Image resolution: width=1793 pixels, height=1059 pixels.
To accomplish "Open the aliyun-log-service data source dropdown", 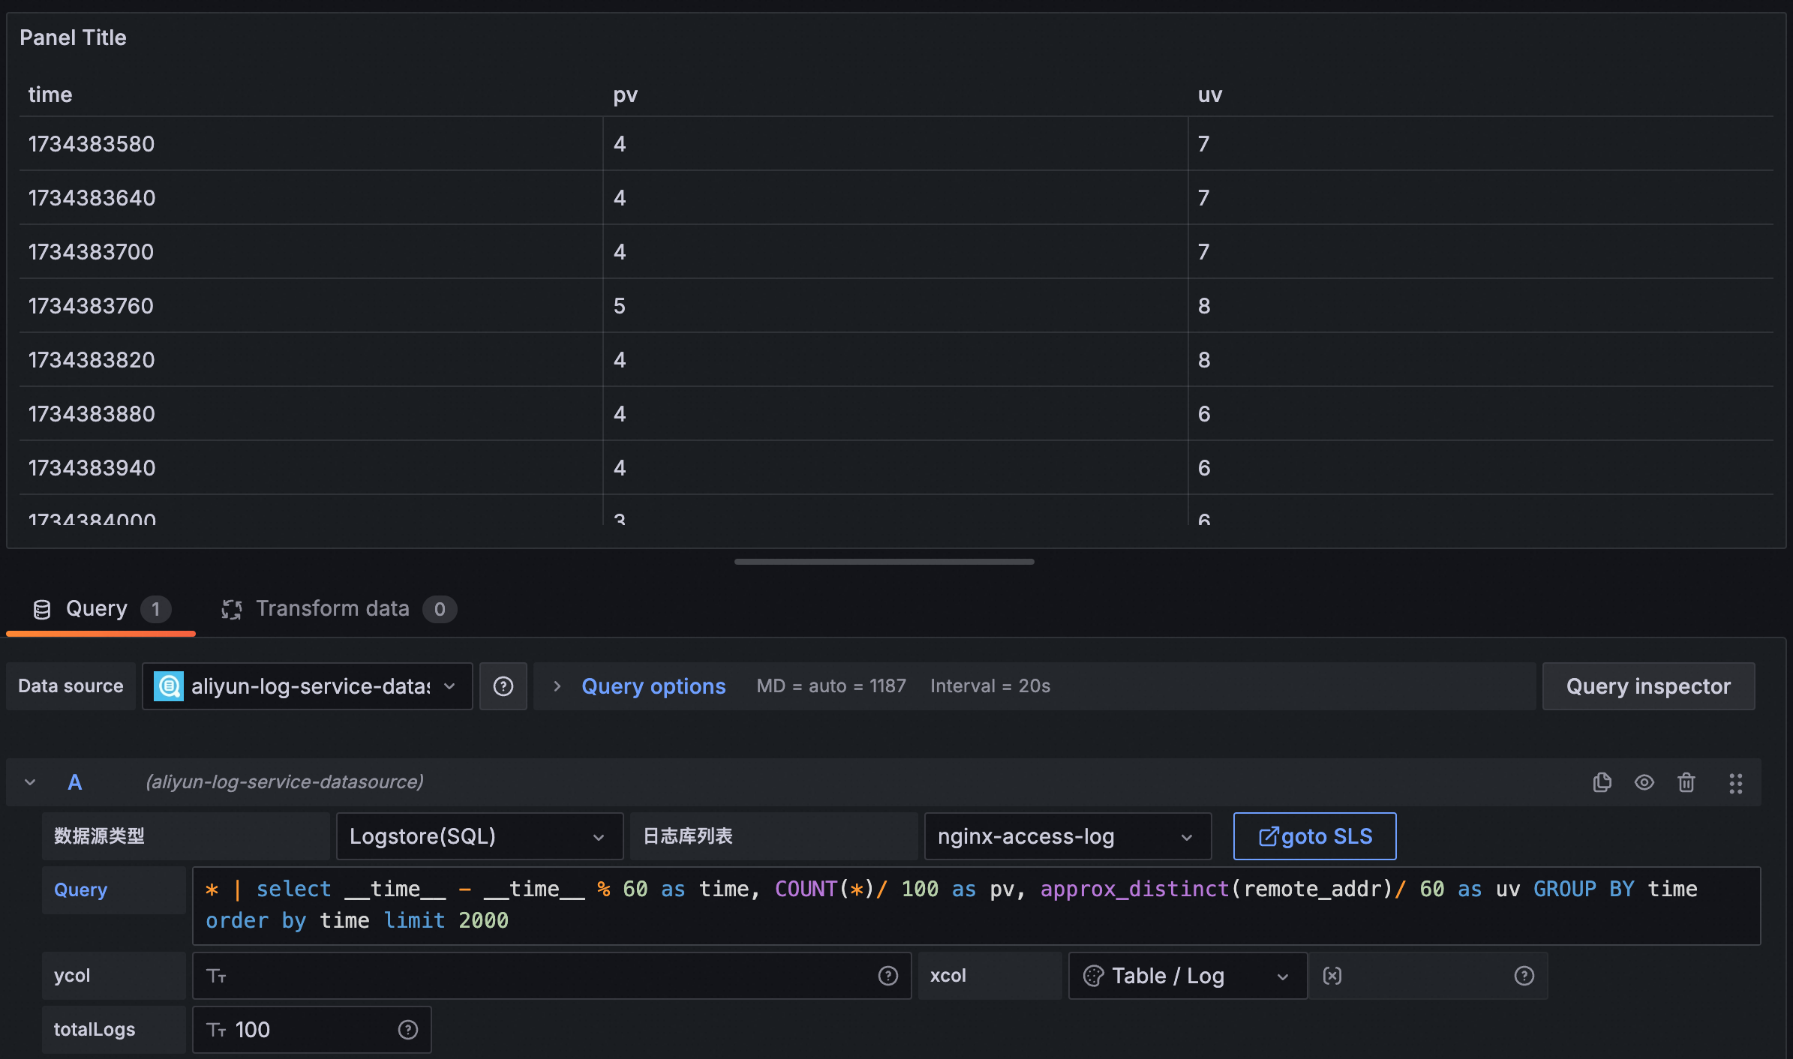I will [308, 686].
